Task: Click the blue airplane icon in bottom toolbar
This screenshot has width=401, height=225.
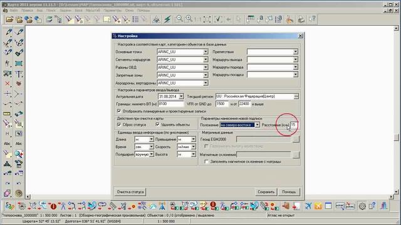Action: [308, 206]
